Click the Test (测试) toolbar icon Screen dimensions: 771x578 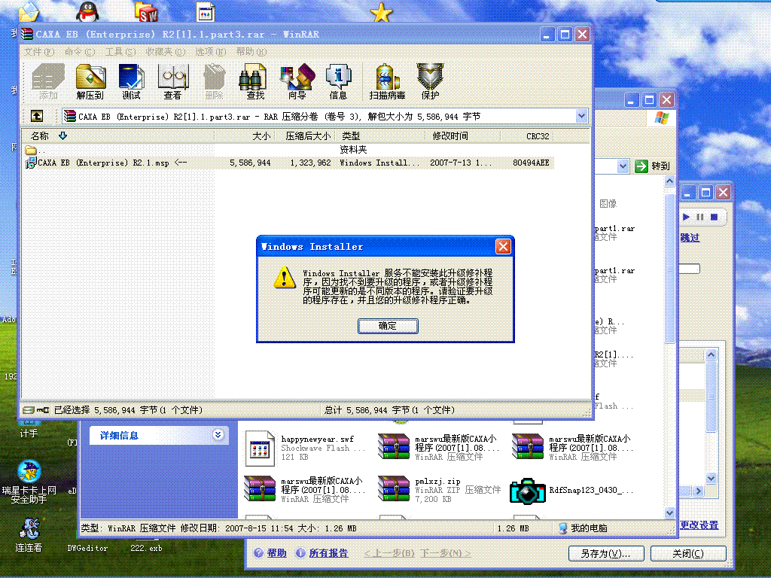click(131, 81)
